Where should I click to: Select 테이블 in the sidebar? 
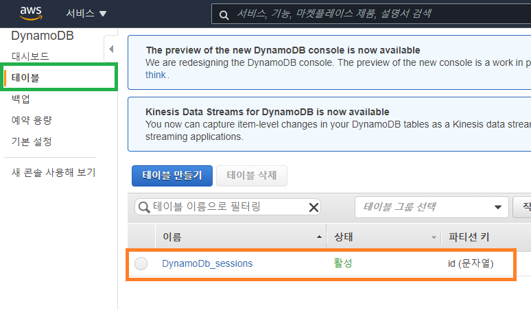click(26, 77)
